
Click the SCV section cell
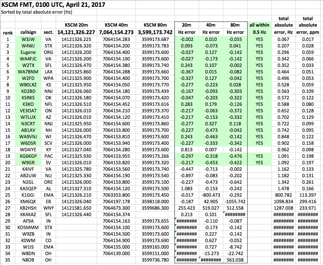(x=48, y=143)
